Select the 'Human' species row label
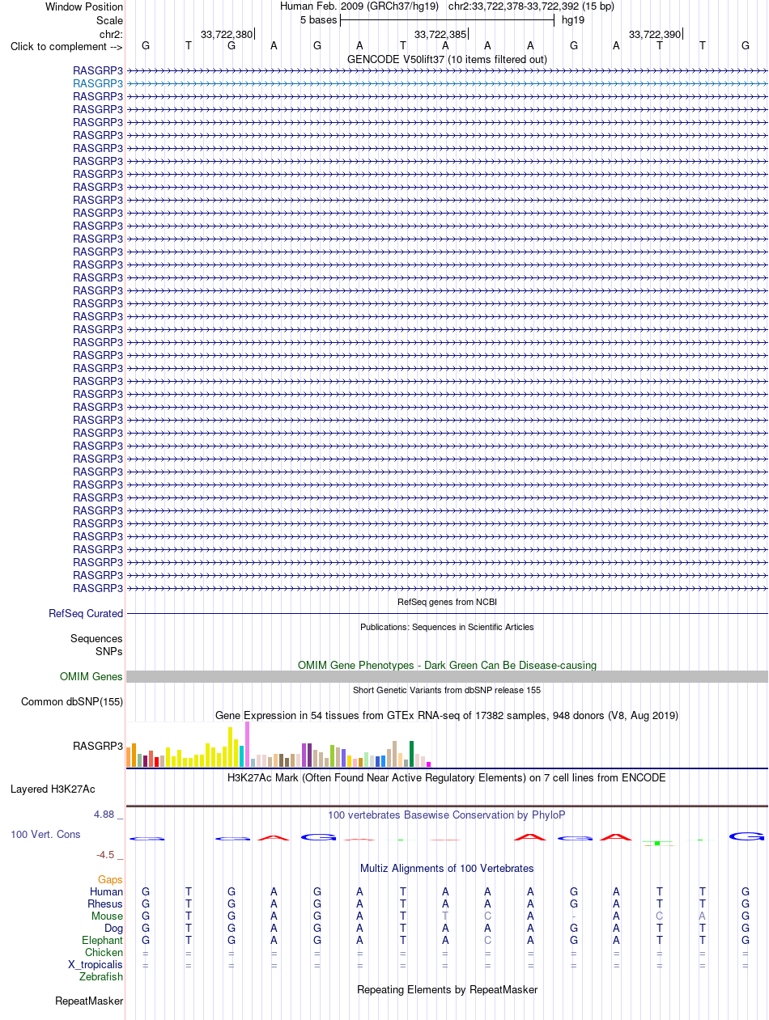Screen dimensions: 769x1020 coord(107,891)
